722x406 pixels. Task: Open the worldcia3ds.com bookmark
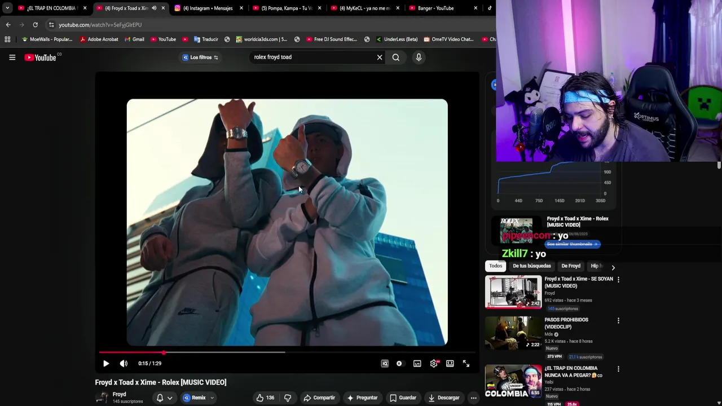coord(262,39)
